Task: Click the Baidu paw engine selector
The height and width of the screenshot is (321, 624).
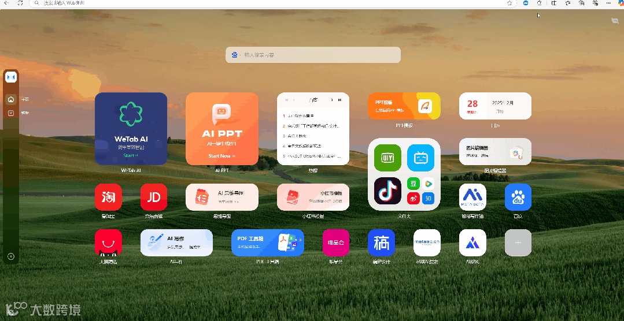Action: 235,55
